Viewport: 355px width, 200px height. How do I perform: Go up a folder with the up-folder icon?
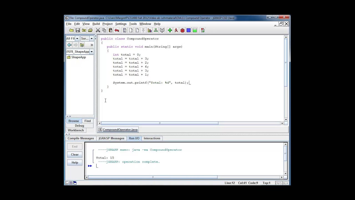tap(82, 45)
